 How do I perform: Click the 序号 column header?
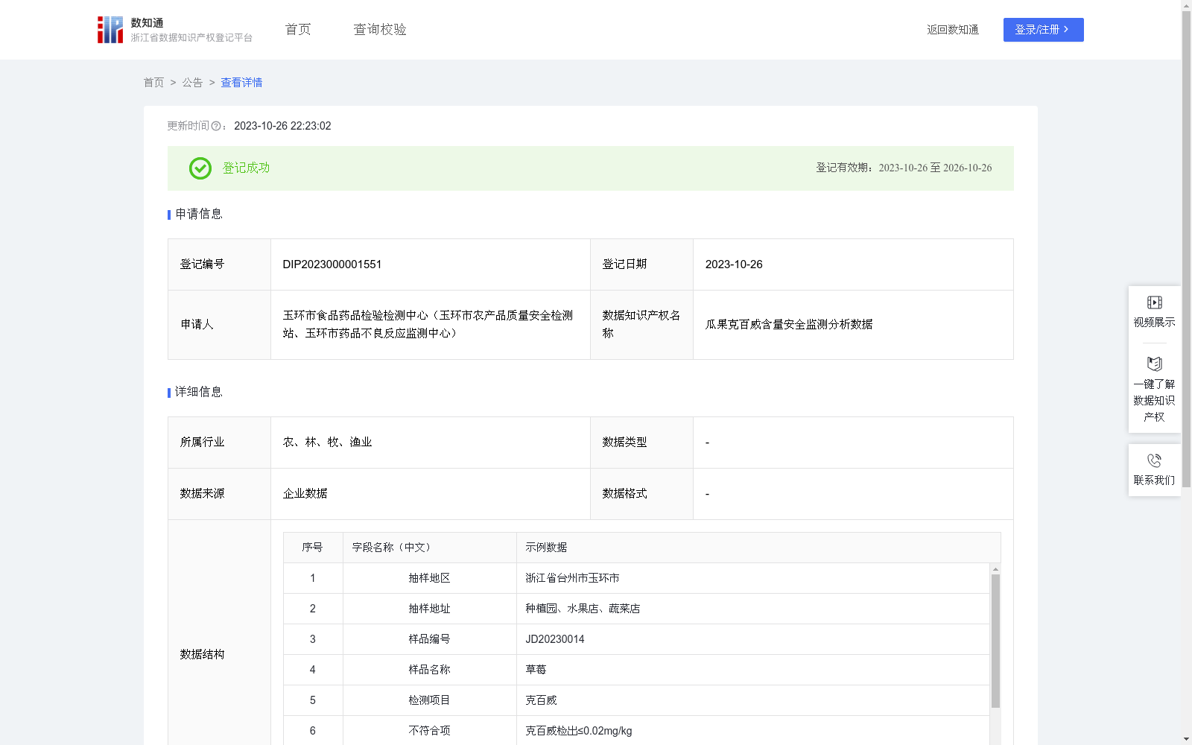pyautogui.click(x=313, y=548)
